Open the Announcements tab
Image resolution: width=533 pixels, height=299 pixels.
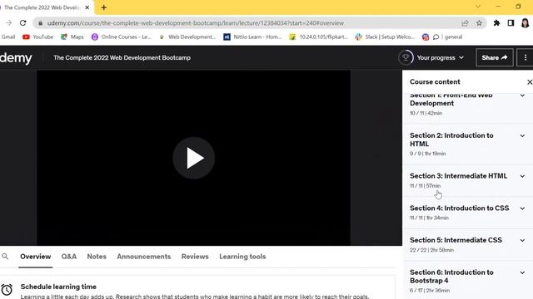coord(144,257)
